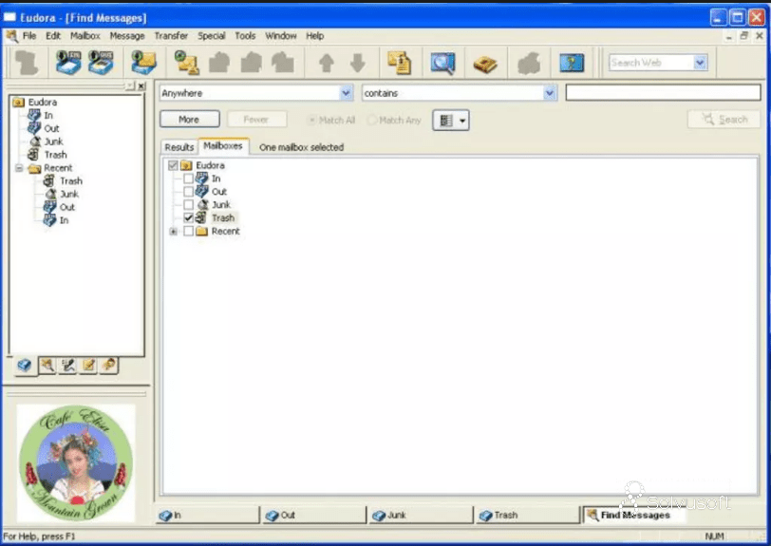Select Eudora root in left pane tree
This screenshot has width=771, height=546.
pos(43,103)
